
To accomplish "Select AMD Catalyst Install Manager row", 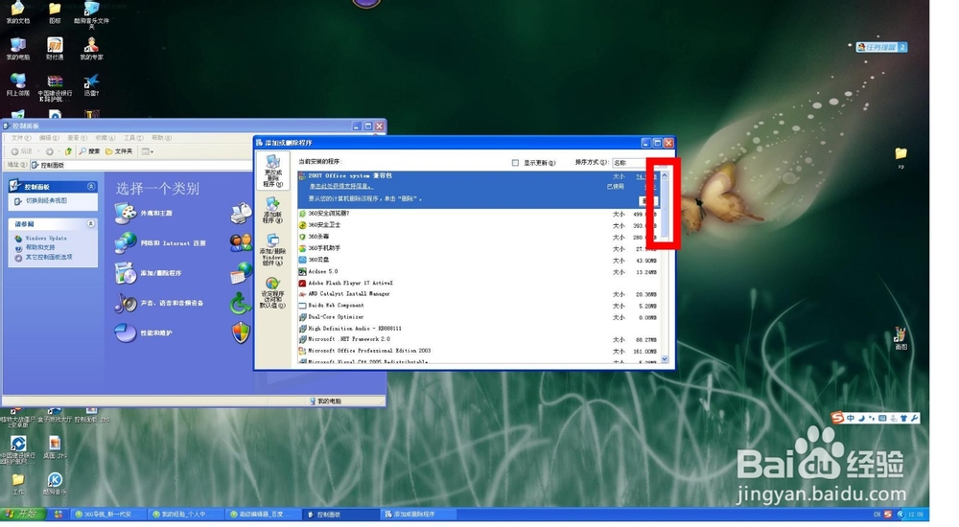I will coord(479,294).
